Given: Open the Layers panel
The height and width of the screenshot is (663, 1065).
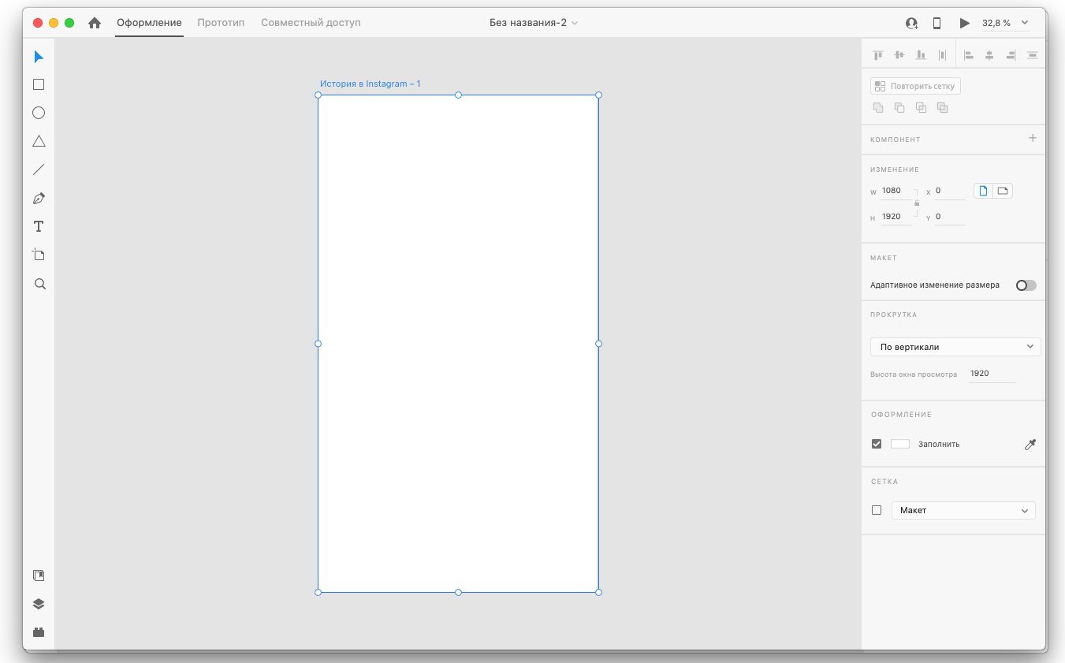Looking at the screenshot, I should coord(39,604).
